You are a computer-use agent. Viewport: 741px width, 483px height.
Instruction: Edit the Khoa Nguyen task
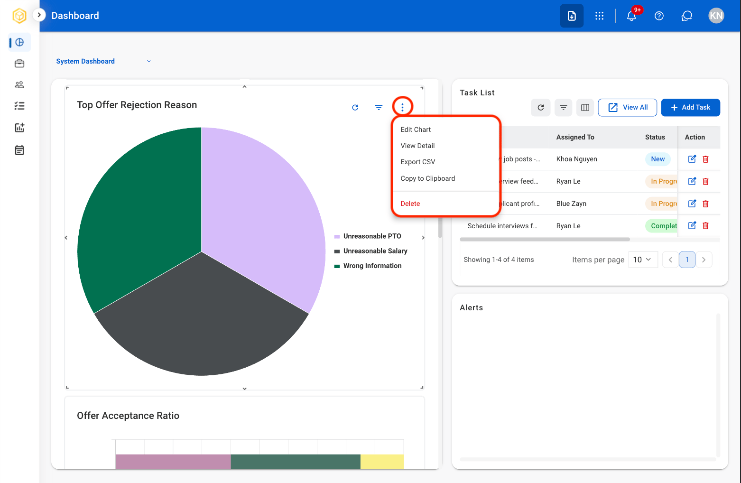(692, 159)
